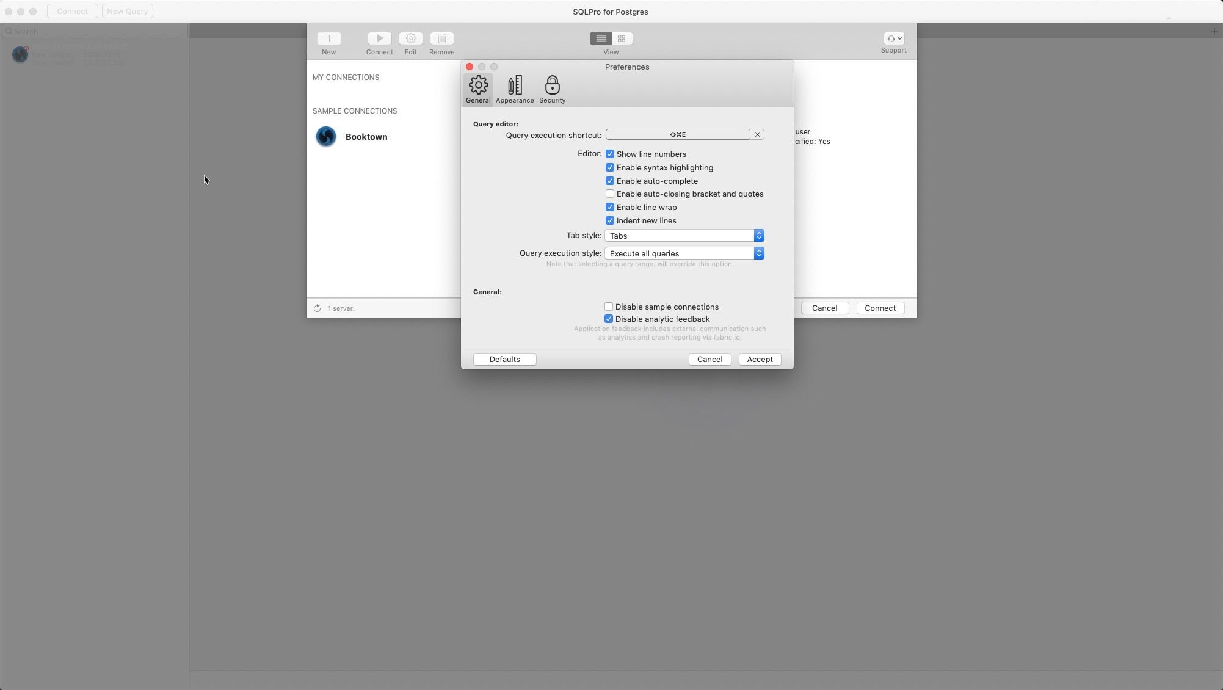Image resolution: width=1223 pixels, height=690 pixels.
Task: Click the '1 server.' status text
Action: [x=341, y=308]
